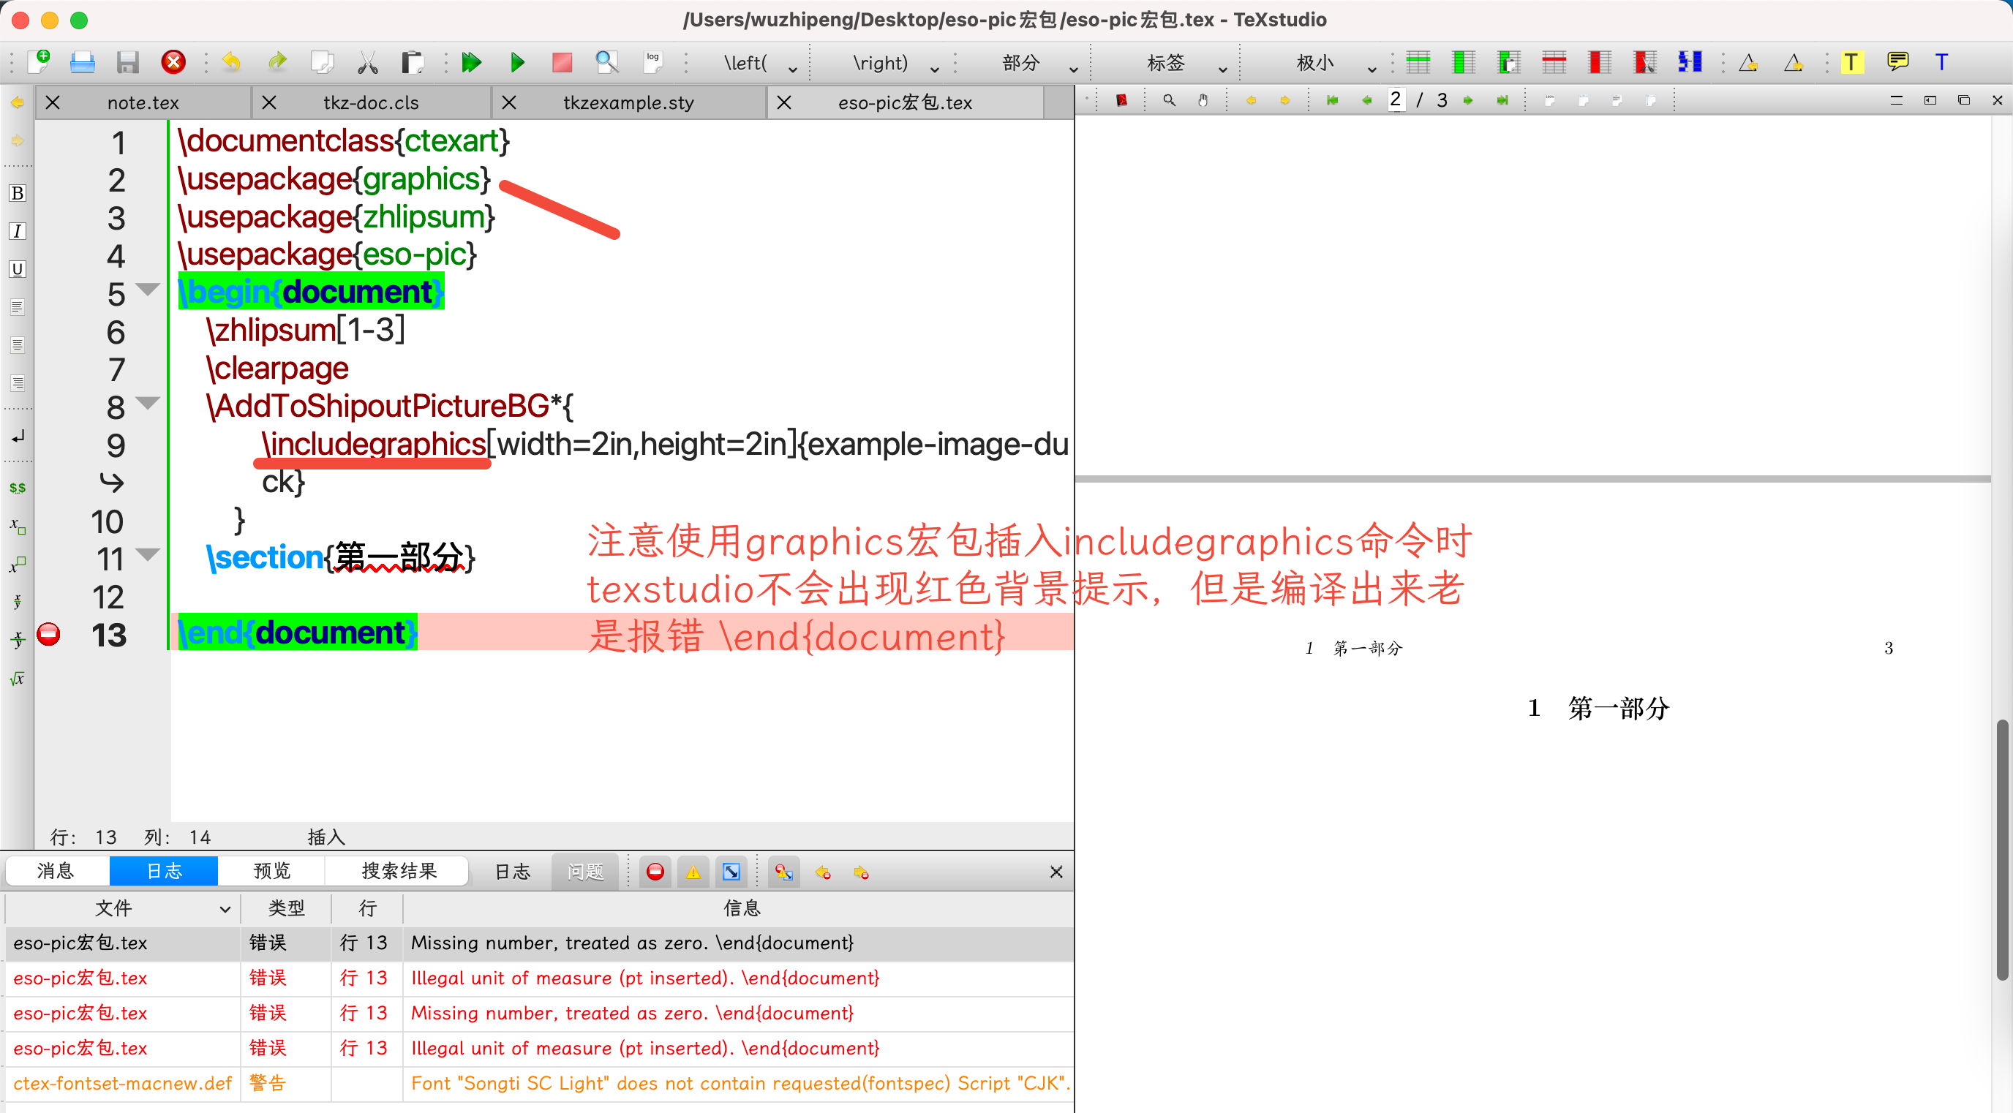Open the 预览 tab in bottom panel

[272, 871]
